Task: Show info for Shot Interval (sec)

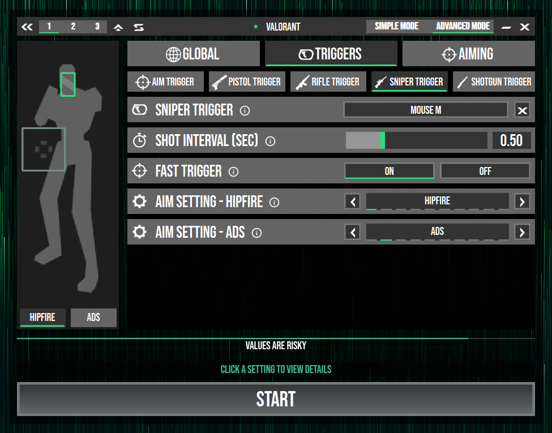Action: click(x=270, y=141)
